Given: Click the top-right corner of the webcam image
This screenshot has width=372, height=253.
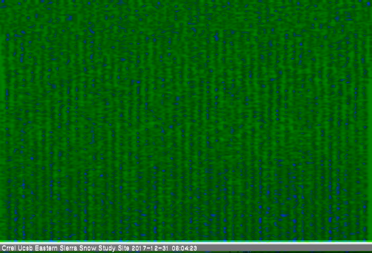Looking at the screenshot, I should coord(370,2).
